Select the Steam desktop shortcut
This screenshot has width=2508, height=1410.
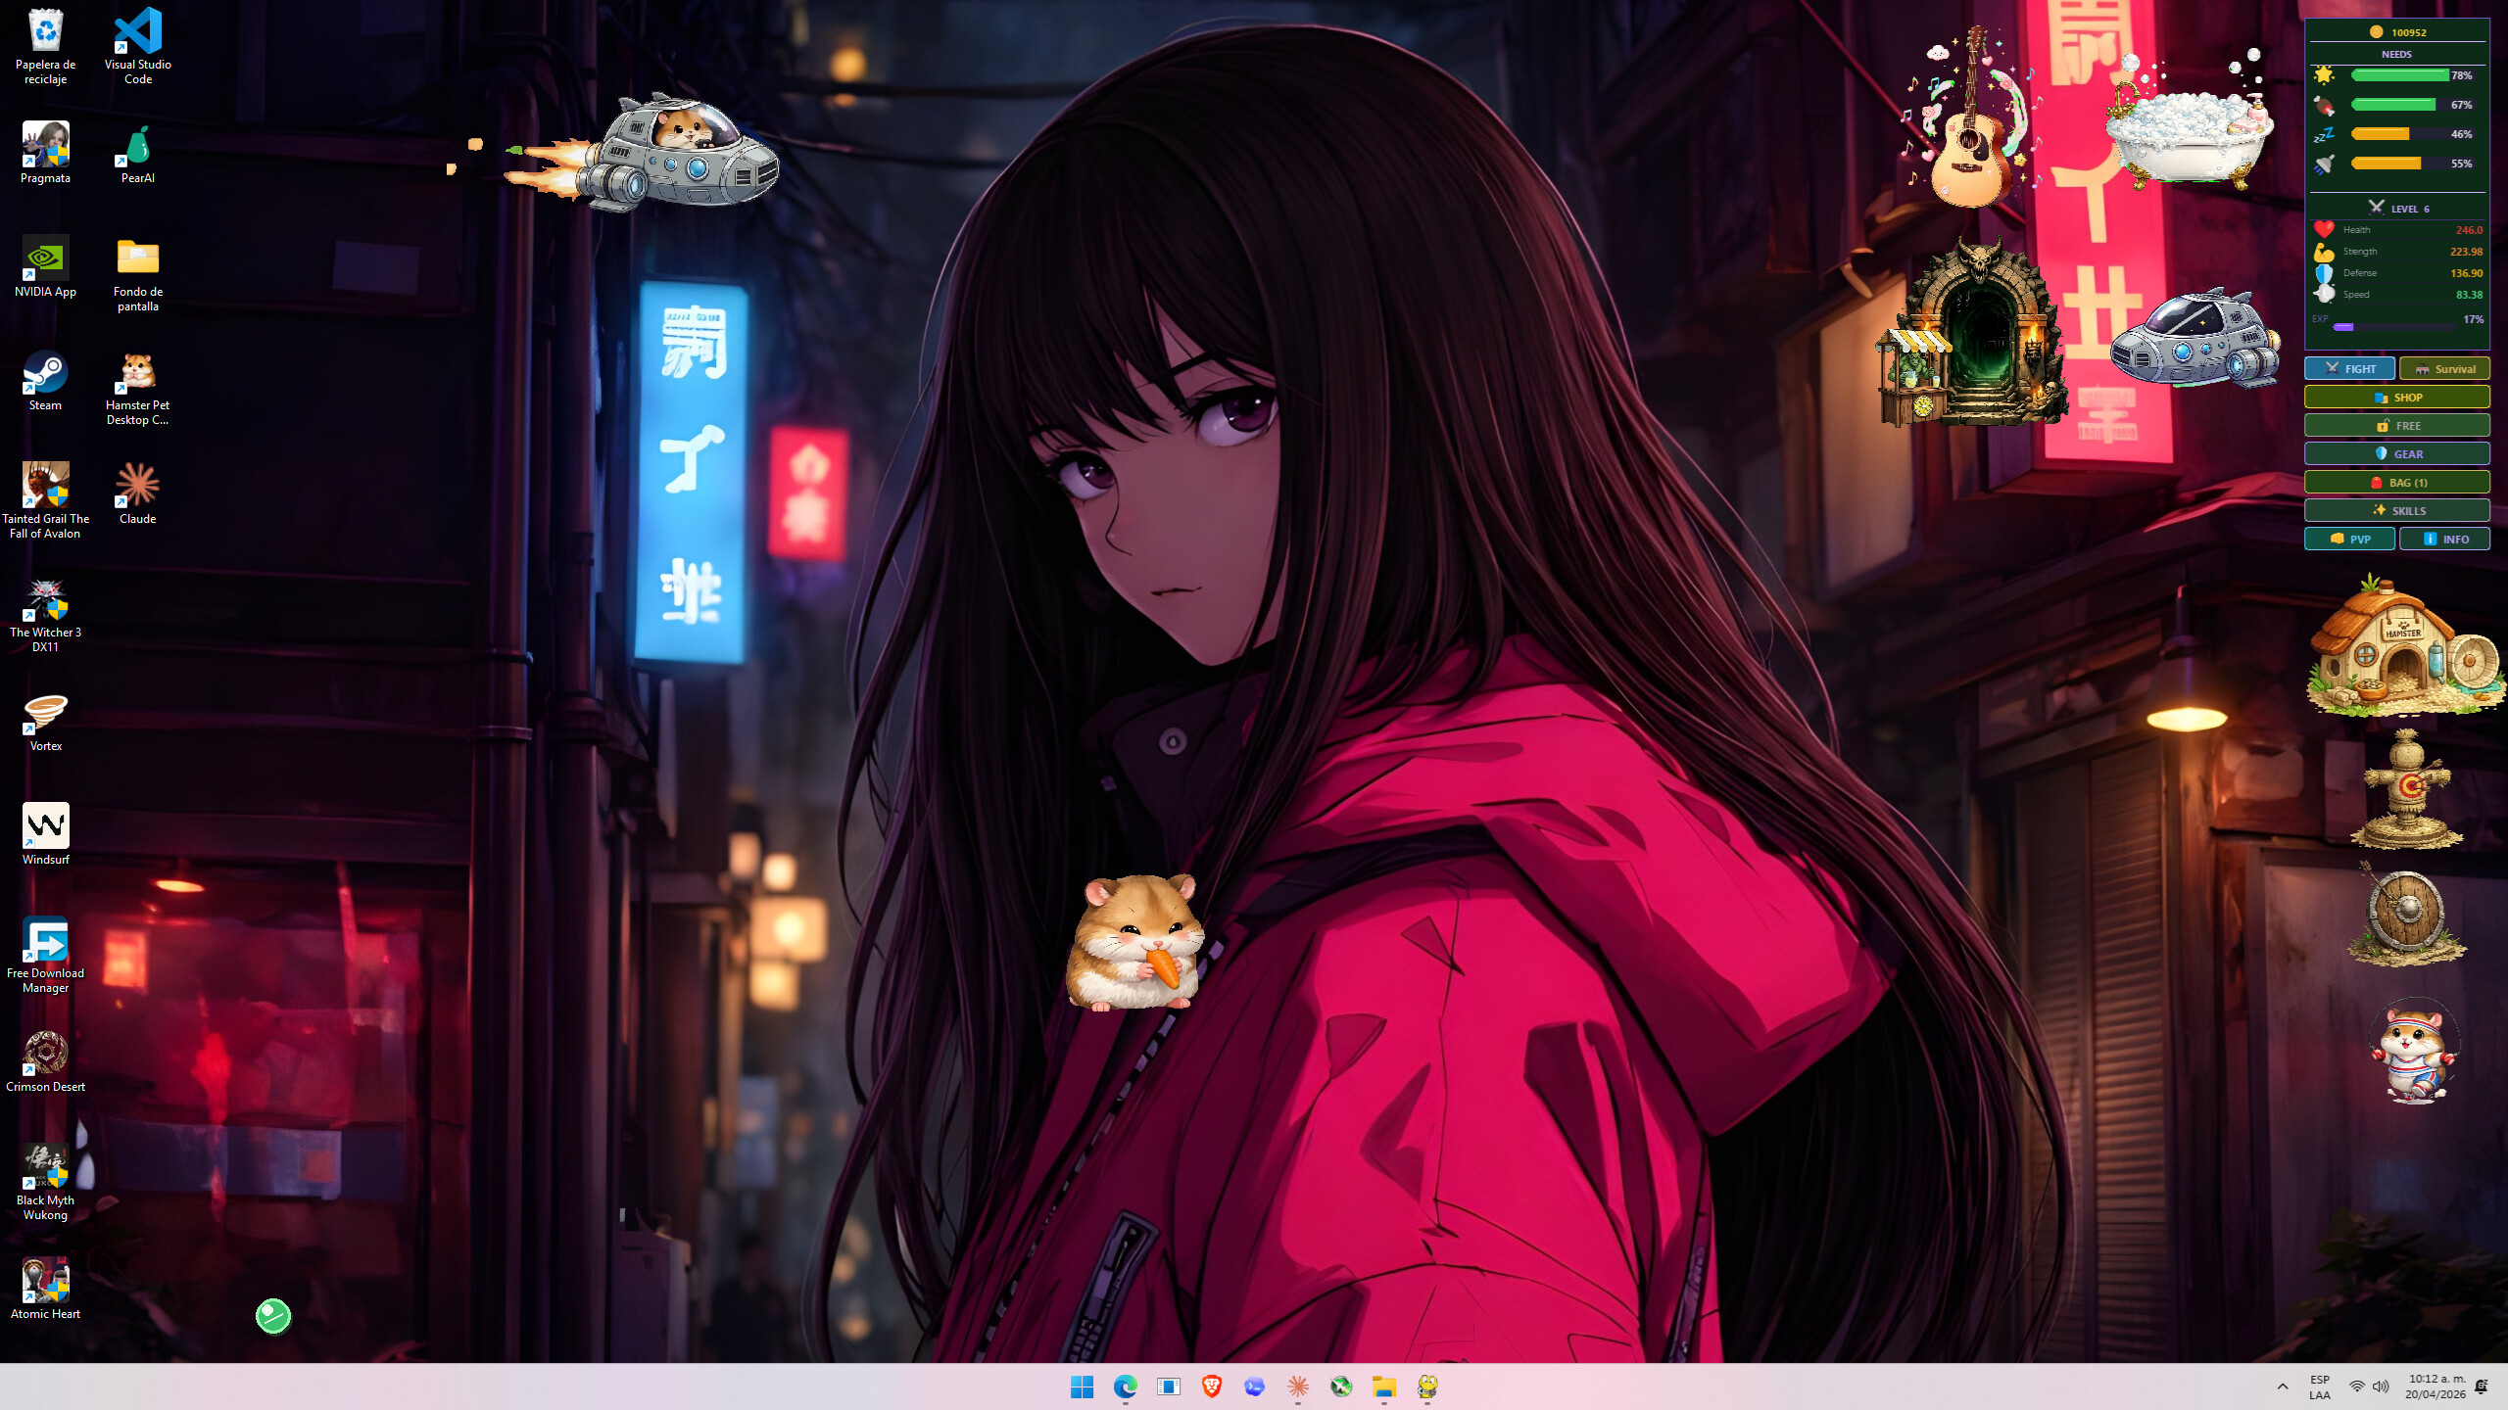45,379
